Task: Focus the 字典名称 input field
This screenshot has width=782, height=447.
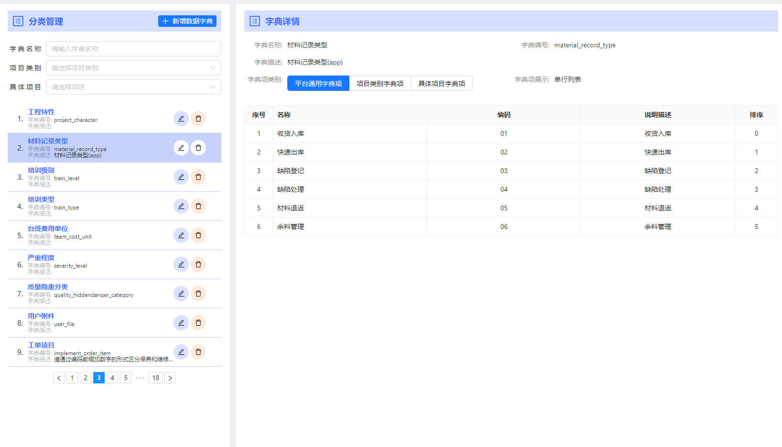Action: click(x=133, y=49)
